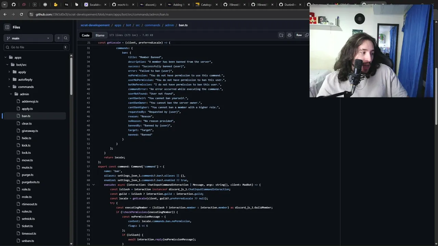Open giveaway.ts in file tree
The width and height of the screenshot is (438, 246).
pos(30,131)
